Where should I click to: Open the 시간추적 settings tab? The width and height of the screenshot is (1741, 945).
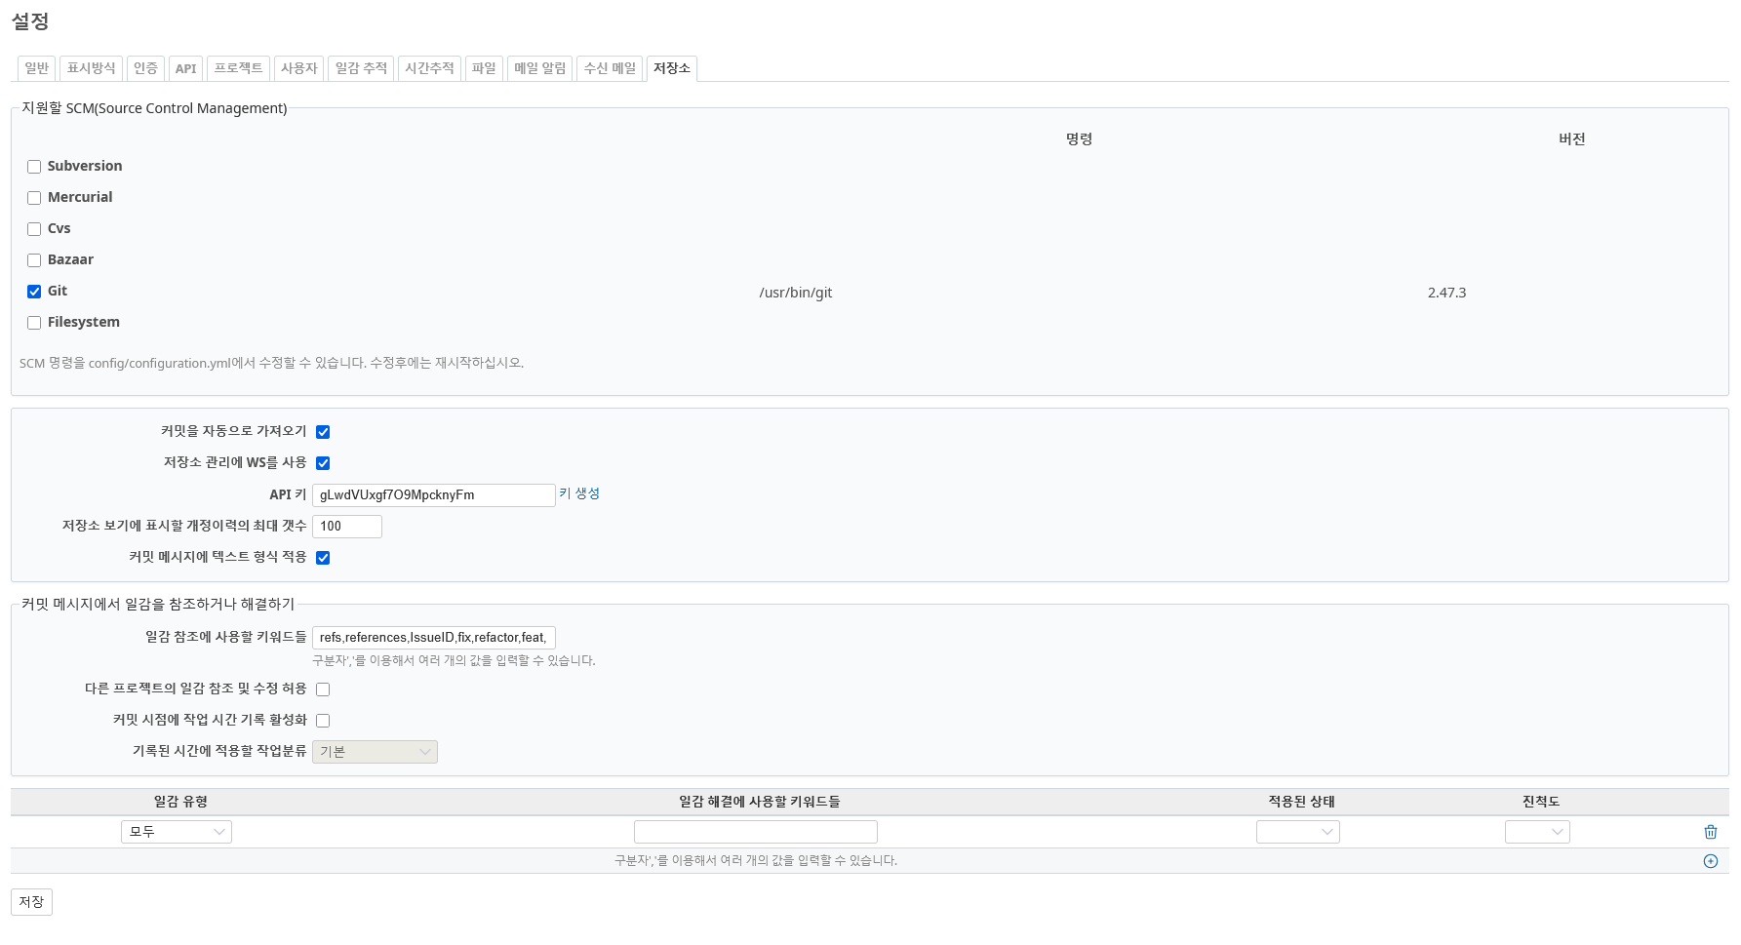429,68
